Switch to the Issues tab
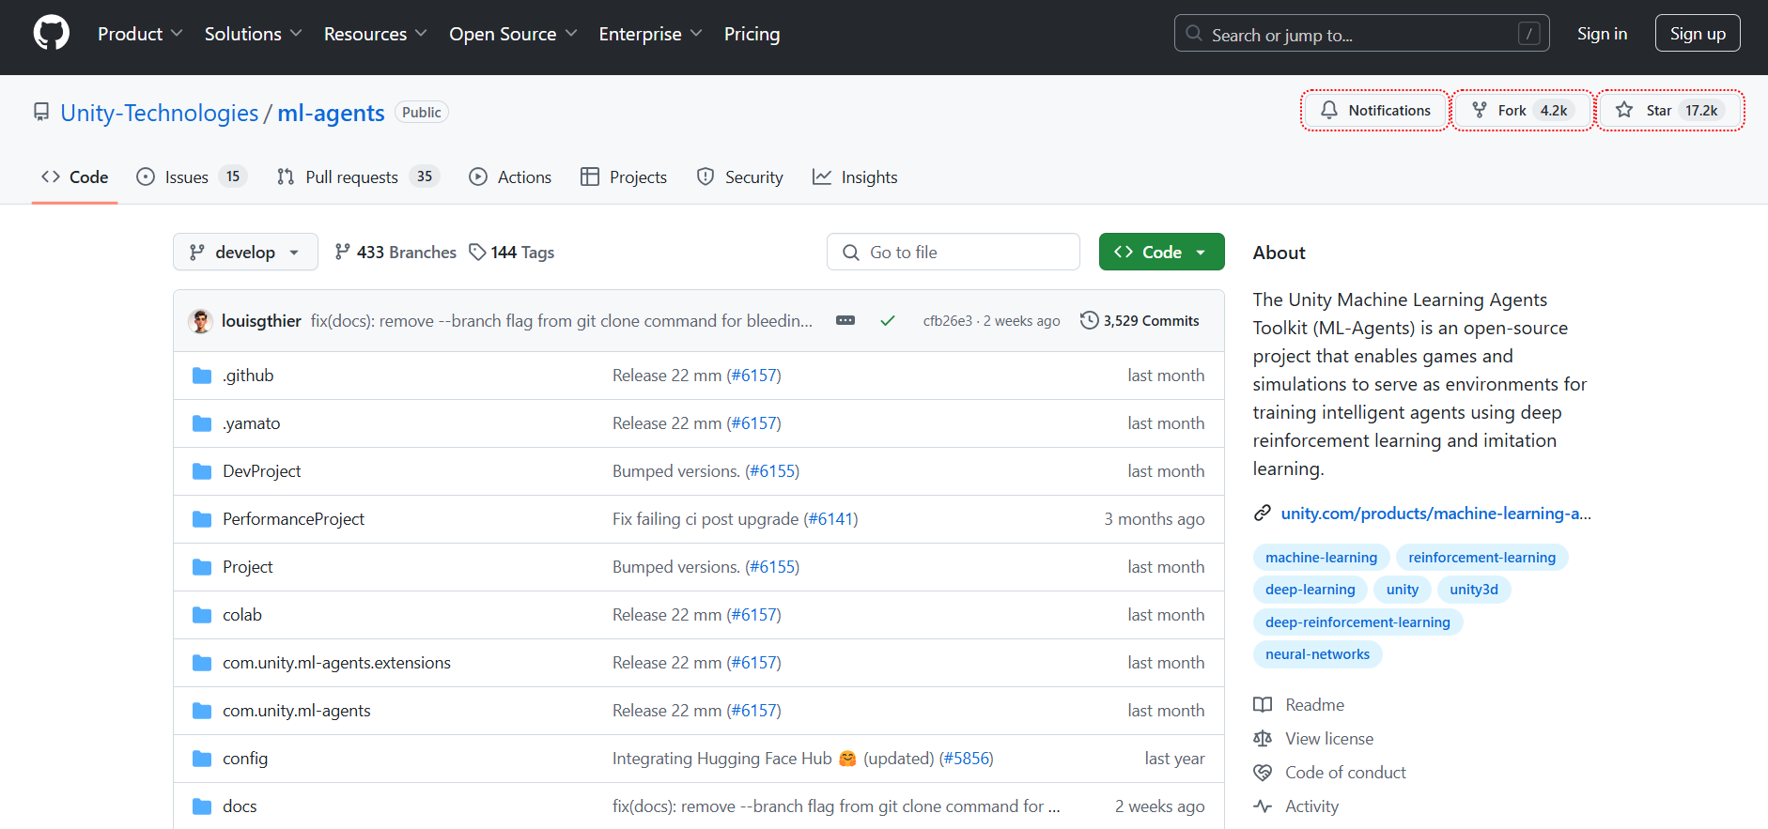The image size is (1768, 829). pyautogui.click(x=192, y=177)
